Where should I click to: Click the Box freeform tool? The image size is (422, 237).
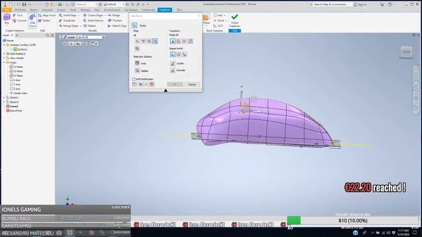click(7, 19)
